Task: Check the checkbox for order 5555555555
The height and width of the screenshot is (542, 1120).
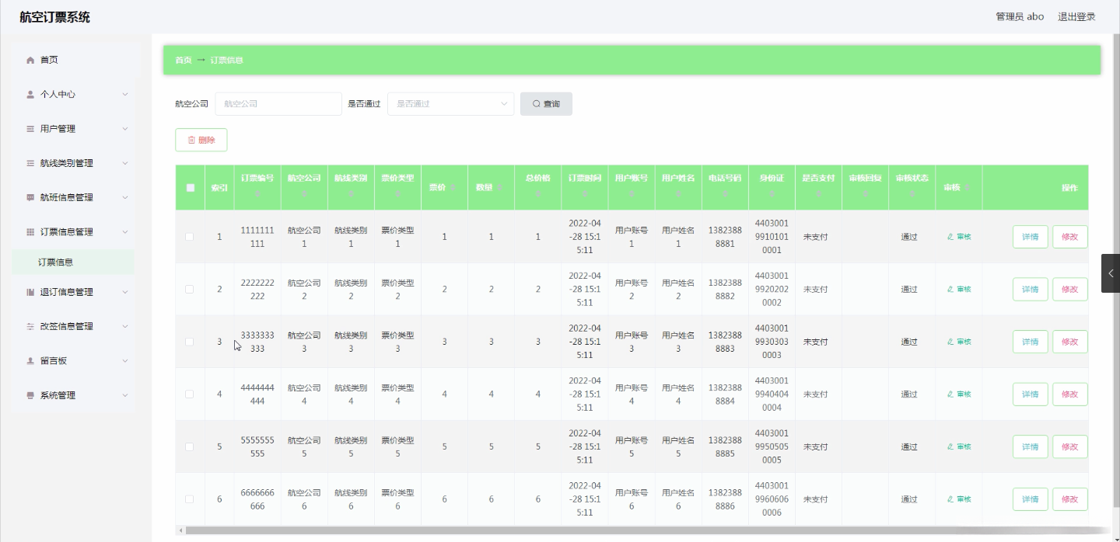Action: pyautogui.click(x=189, y=446)
